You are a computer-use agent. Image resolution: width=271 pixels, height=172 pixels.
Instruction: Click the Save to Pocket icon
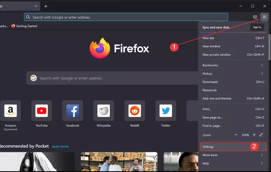[x=255, y=17]
